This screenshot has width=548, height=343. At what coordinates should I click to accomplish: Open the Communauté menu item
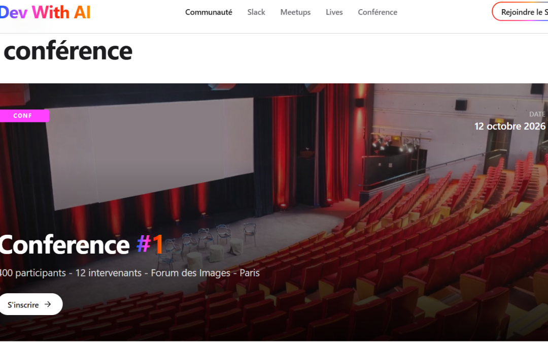click(209, 12)
